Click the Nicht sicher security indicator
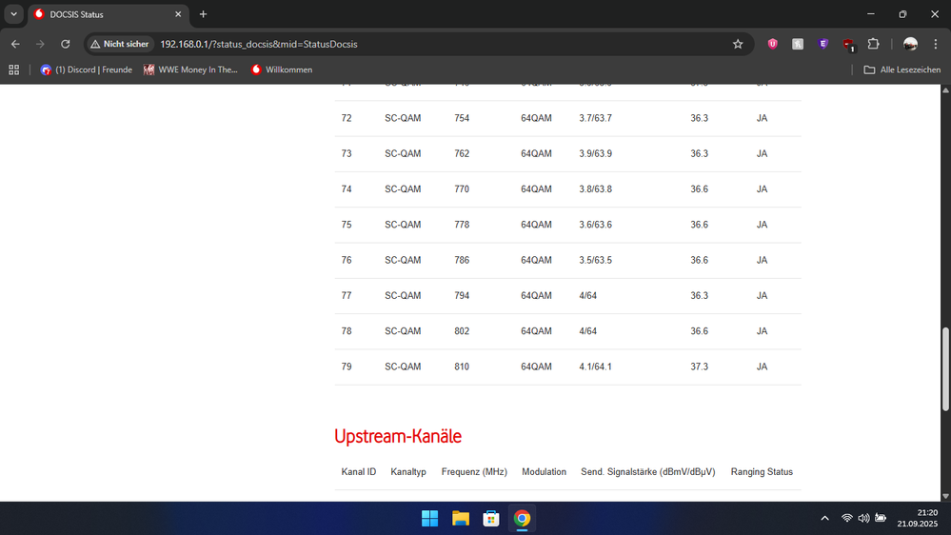This screenshot has height=535, width=951. 120,45
